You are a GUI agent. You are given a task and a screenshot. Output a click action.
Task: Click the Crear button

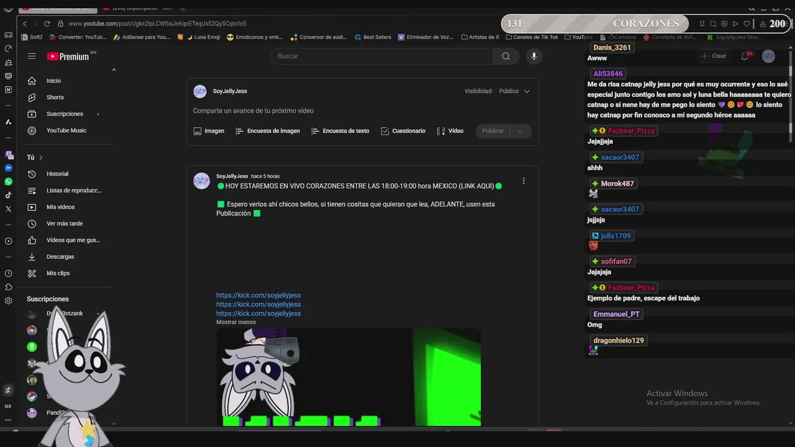(713, 56)
